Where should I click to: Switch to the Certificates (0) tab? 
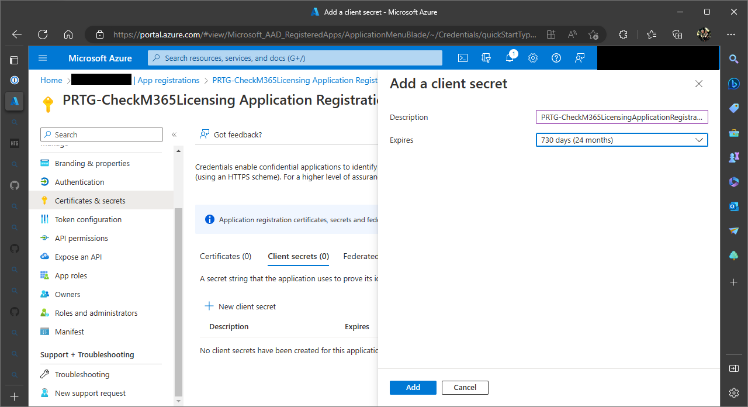point(226,256)
